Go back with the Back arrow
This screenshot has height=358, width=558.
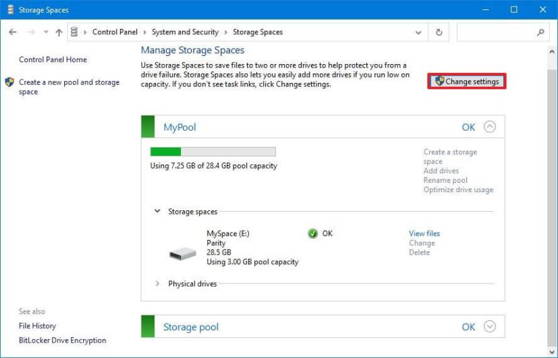coord(13,32)
